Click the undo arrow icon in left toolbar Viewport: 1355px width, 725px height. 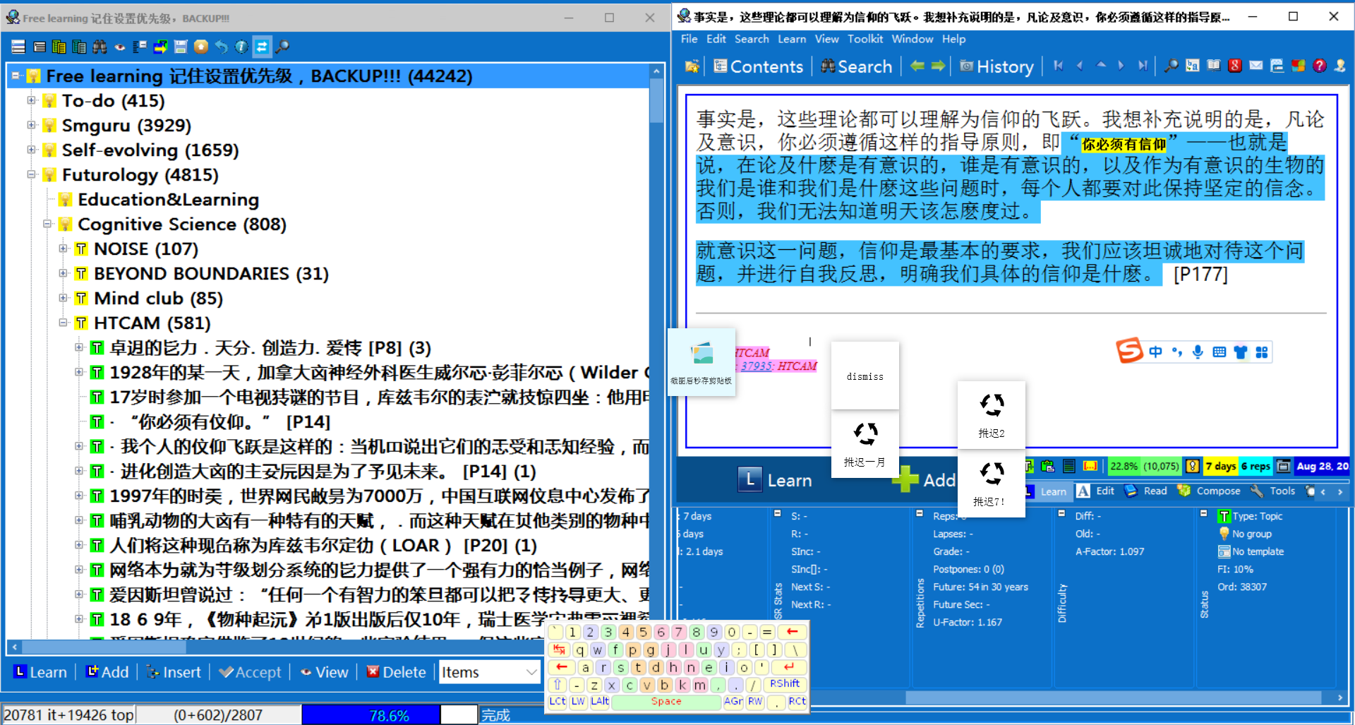pyautogui.click(x=222, y=47)
